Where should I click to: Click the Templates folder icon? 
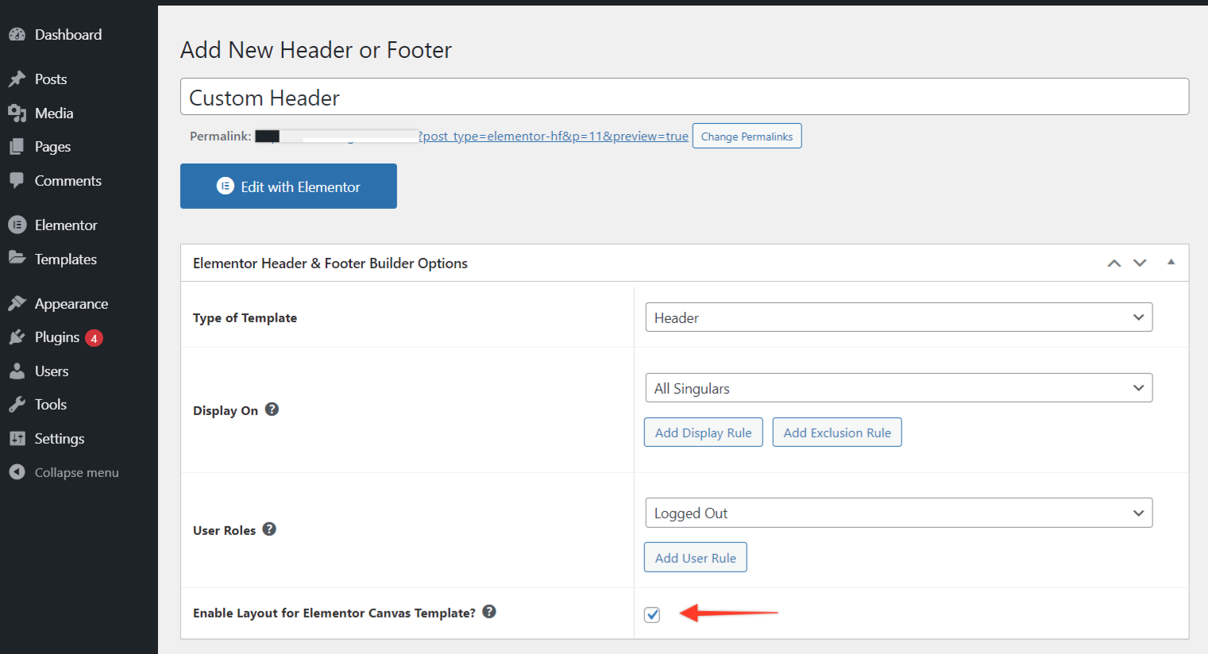pos(17,259)
